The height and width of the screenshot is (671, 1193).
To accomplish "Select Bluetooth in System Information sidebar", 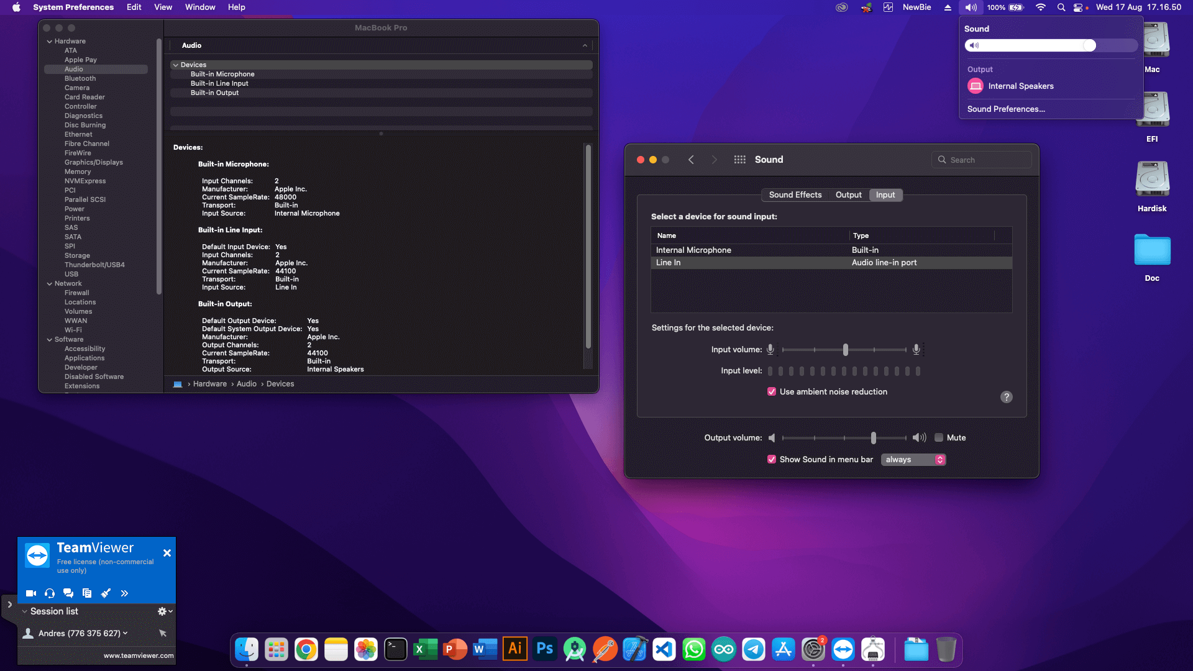I will coord(80,78).
